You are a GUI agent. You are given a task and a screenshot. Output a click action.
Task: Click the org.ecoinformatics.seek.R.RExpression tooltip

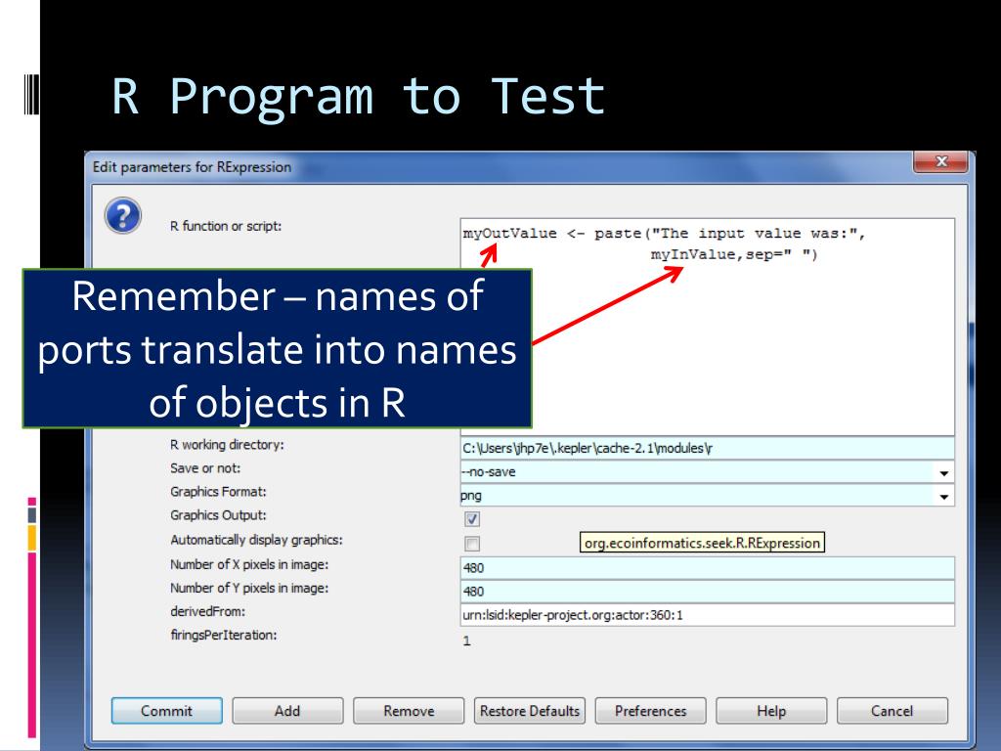click(x=702, y=543)
